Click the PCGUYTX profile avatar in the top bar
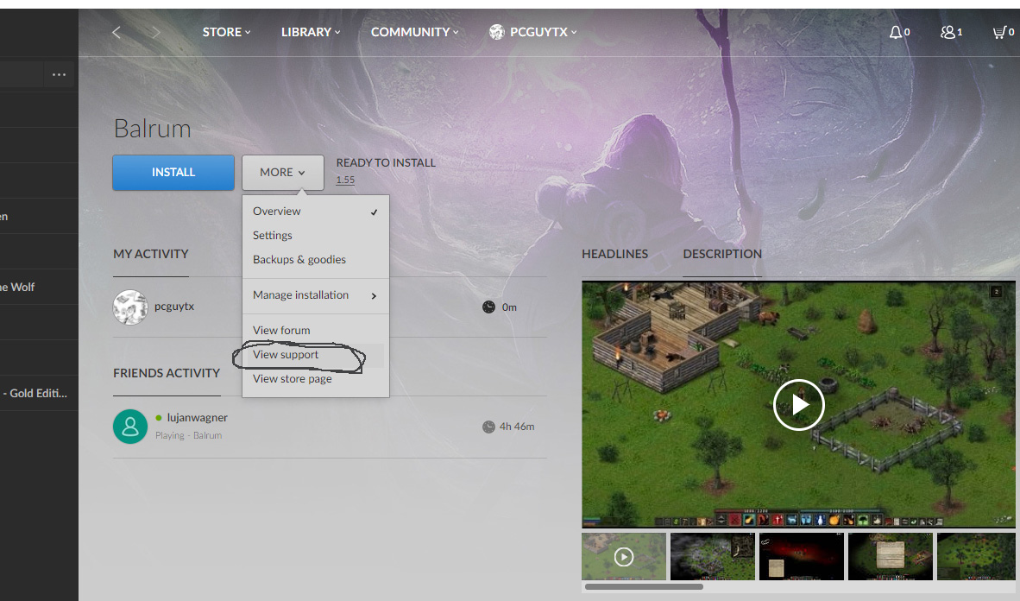This screenshot has width=1020, height=601. click(497, 32)
